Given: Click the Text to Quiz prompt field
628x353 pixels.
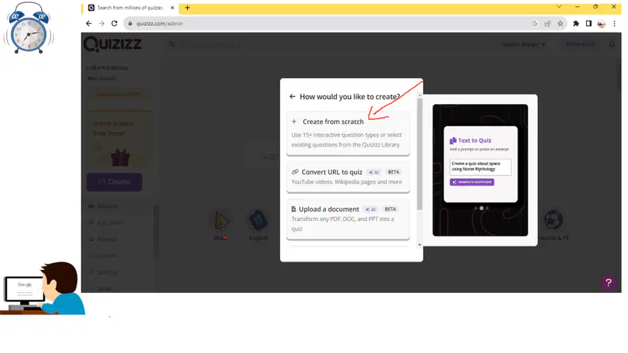Looking at the screenshot, I should coord(480,167).
